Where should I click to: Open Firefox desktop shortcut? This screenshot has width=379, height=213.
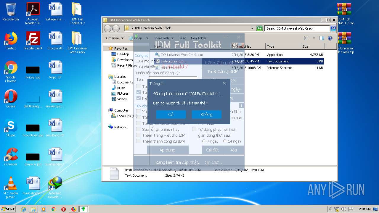(x=11, y=41)
